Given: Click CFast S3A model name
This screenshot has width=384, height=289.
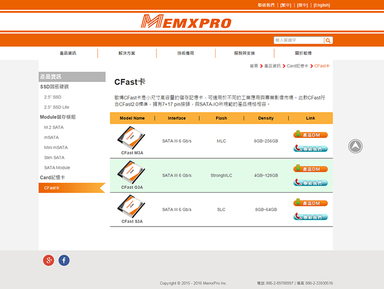Looking at the screenshot, I should point(132,221).
